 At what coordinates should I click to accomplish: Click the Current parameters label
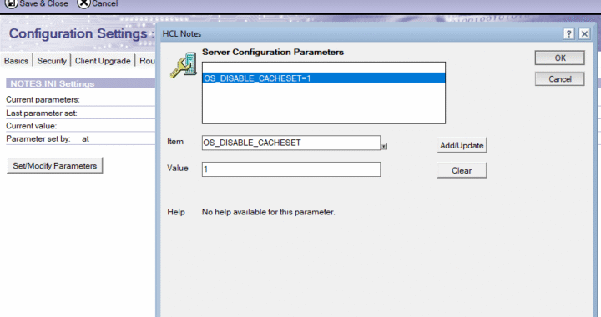pyautogui.click(x=43, y=99)
